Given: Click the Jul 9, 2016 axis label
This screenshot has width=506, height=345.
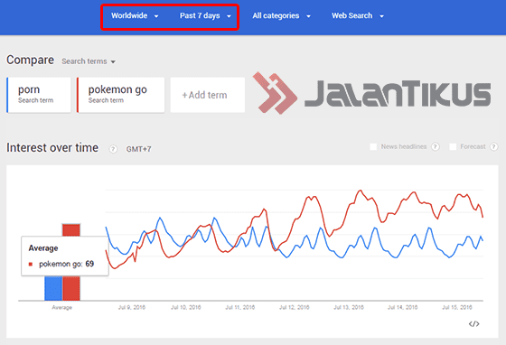Looking at the screenshot, I should coord(132,307).
